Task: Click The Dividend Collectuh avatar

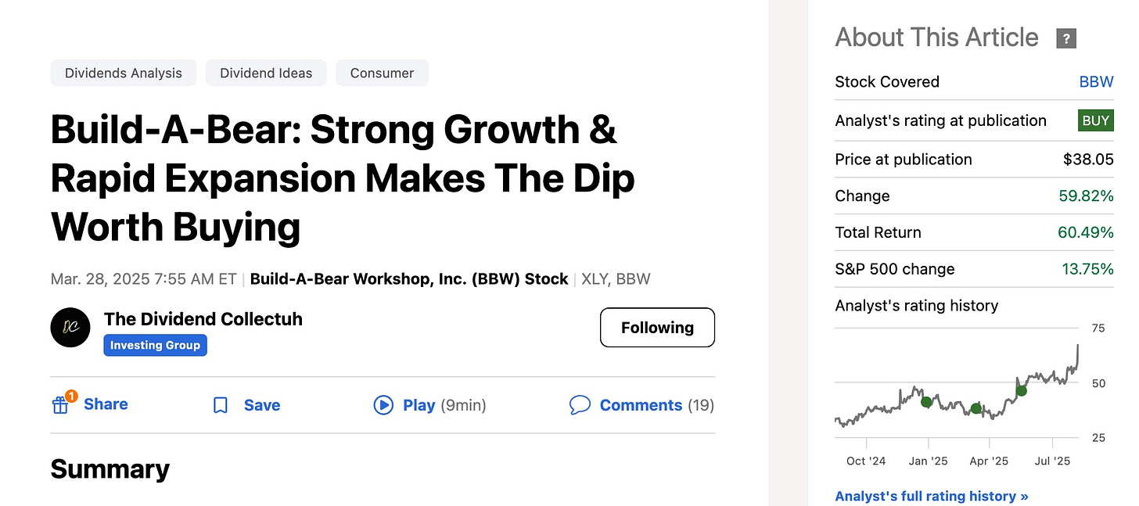Action: [70, 328]
